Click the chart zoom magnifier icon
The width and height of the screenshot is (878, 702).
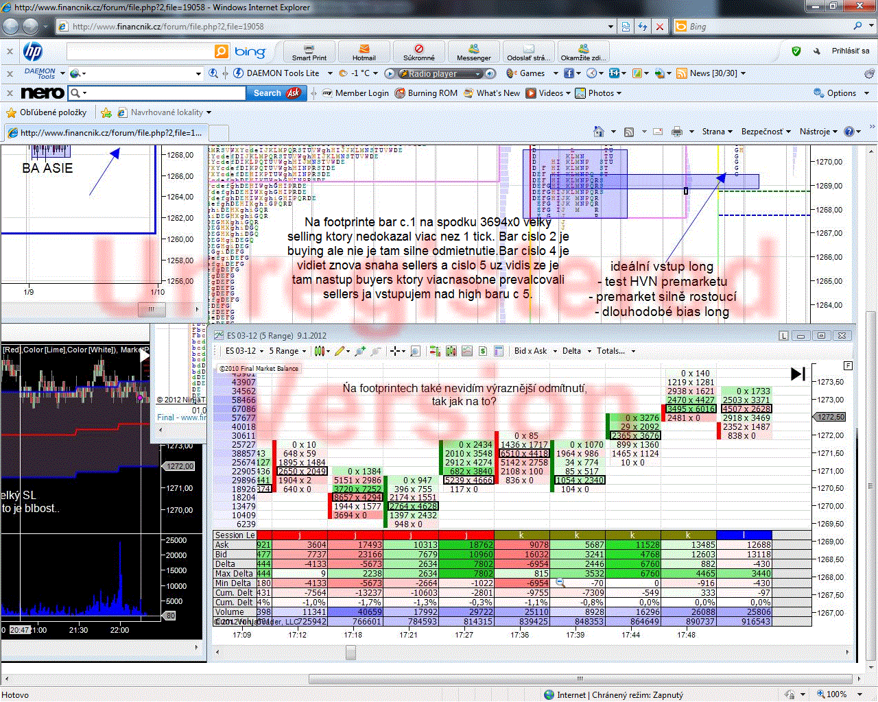click(x=415, y=351)
